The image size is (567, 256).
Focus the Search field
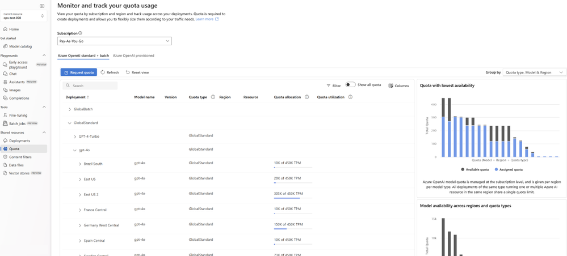click(90, 86)
